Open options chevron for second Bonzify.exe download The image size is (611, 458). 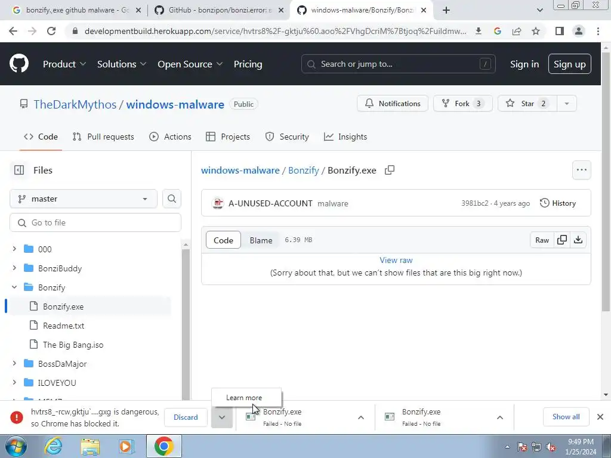(500, 417)
